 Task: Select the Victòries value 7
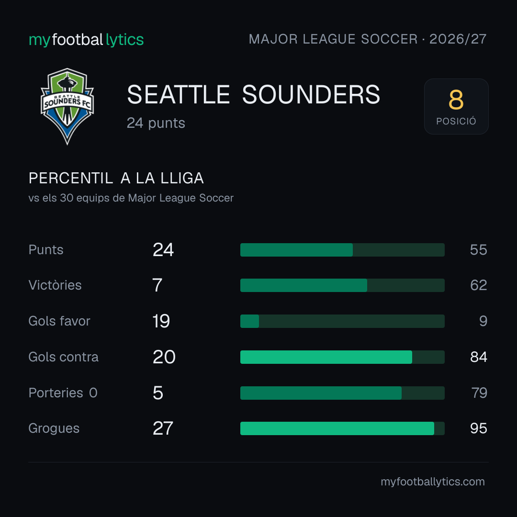click(x=157, y=285)
